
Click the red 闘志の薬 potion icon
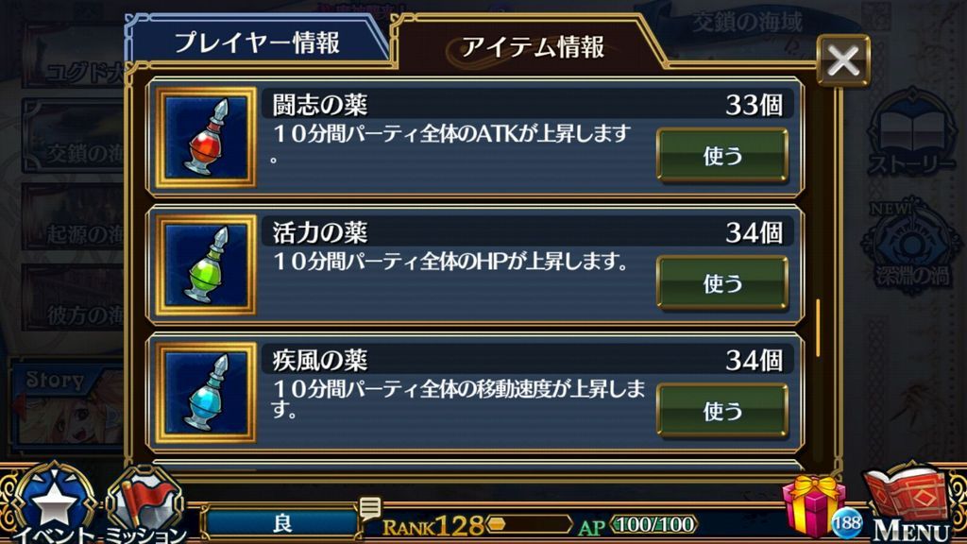click(x=205, y=137)
